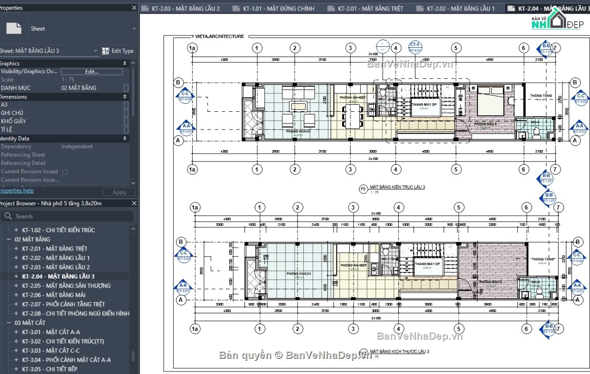Open the Properties help link
Image resolution: width=590 pixels, height=374 pixels.
tap(16, 190)
